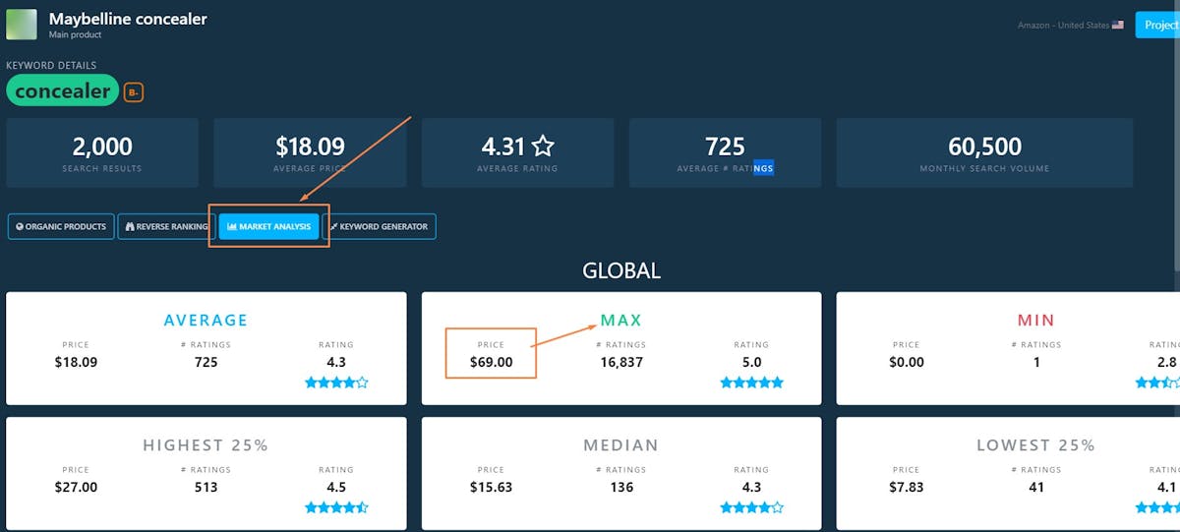Screen dimensions: 1180x532
Task: Click the star rating under Average 4.3
Action: coord(336,383)
